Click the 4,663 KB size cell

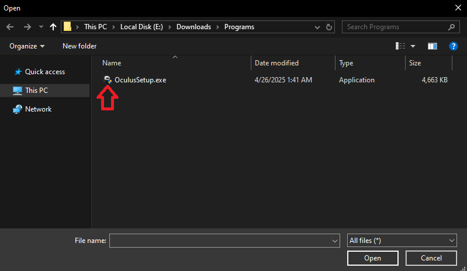click(x=434, y=80)
